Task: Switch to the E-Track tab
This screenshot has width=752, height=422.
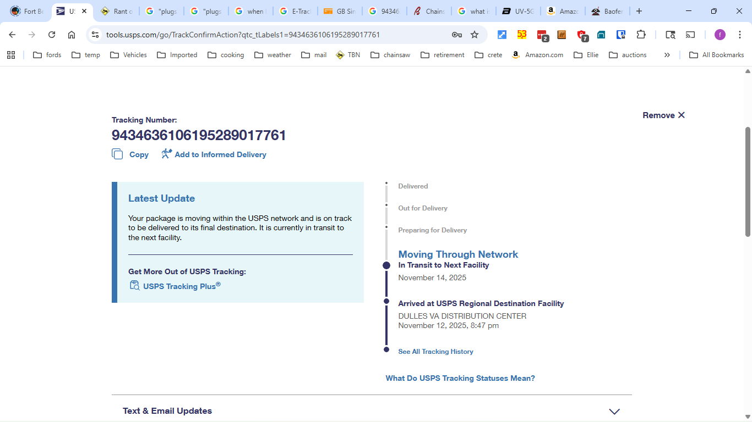Action: pos(295,11)
